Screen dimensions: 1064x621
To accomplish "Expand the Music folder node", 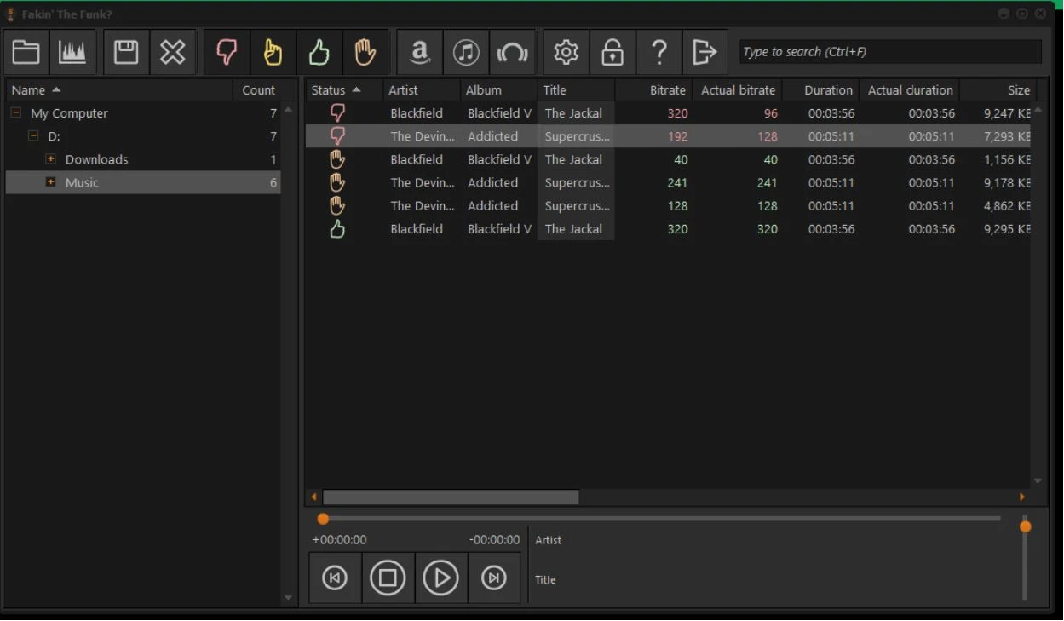I will pyautogui.click(x=50, y=182).
